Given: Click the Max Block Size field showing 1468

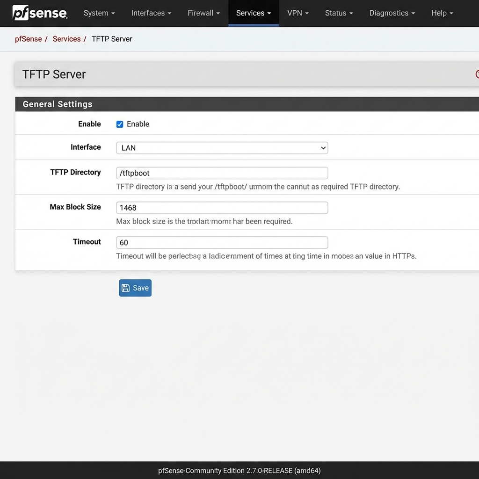Looking at the screenshot, I should click(x=222, y=208).
